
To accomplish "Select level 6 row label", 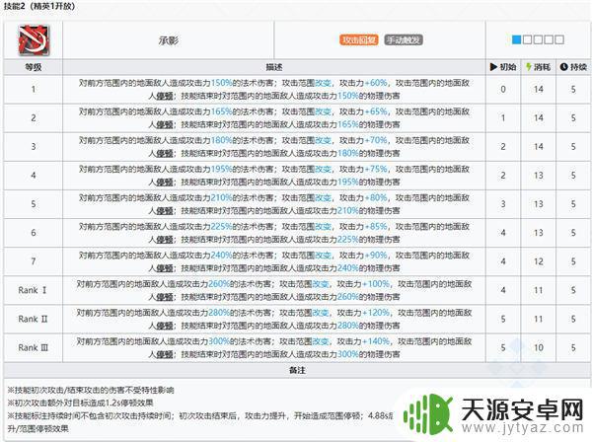I will pyautogui.click(x=34, y=233).
